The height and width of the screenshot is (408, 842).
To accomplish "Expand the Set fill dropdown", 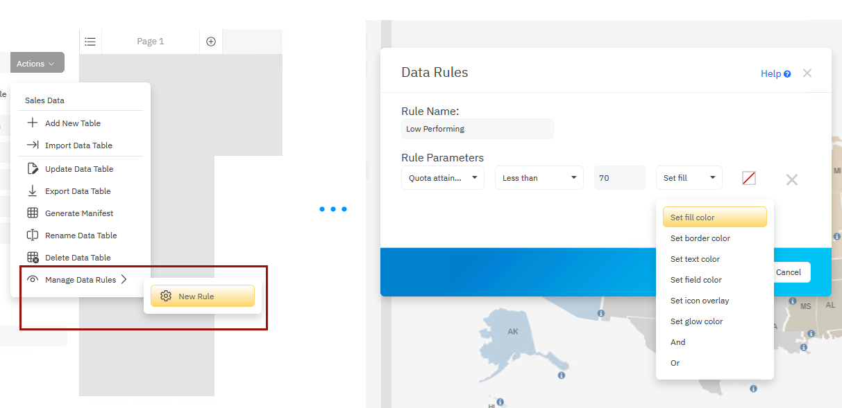I will [x=689, y=177].
